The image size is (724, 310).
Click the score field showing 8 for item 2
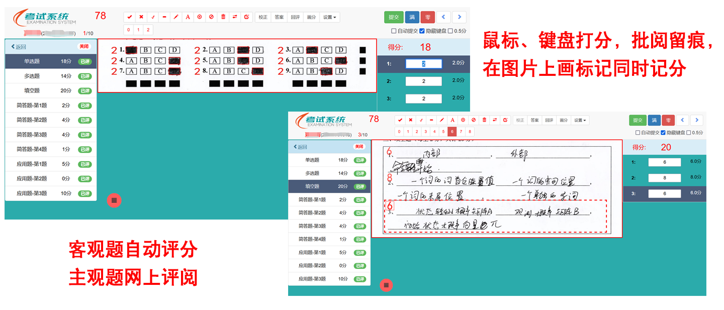(x=664, y=178)
